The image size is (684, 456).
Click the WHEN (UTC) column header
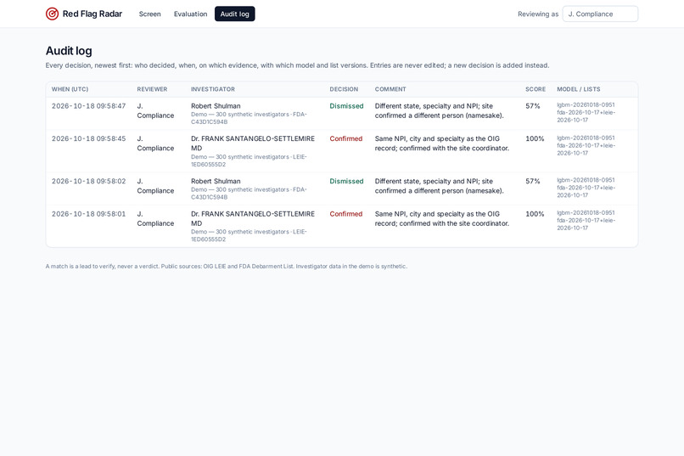(x=70, y=89)
